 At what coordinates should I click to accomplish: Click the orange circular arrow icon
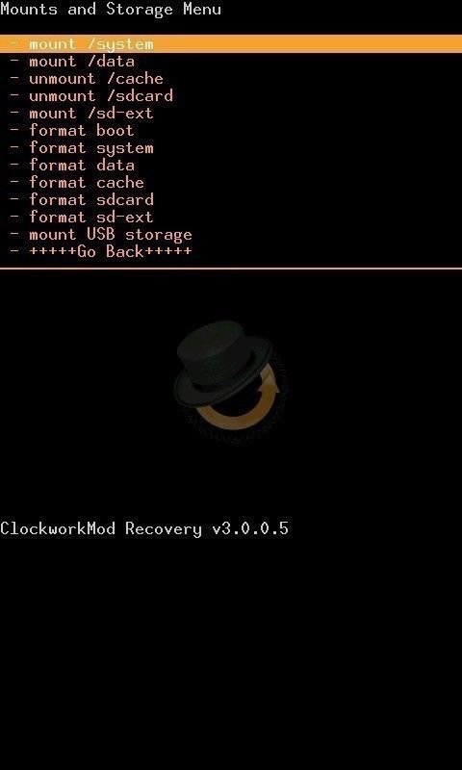241,402
